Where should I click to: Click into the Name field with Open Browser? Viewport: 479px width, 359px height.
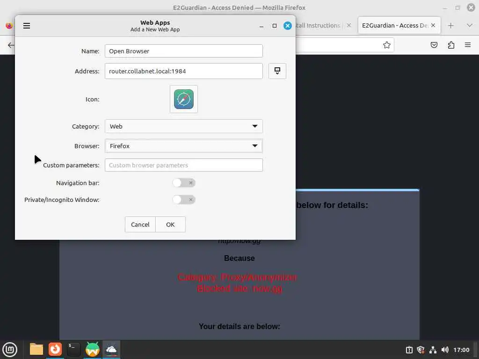pos(183,51)
